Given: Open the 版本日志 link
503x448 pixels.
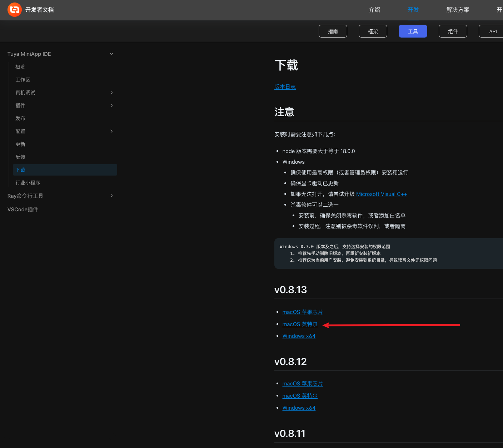Looking at the screenshot, I should tap(285, 87).
